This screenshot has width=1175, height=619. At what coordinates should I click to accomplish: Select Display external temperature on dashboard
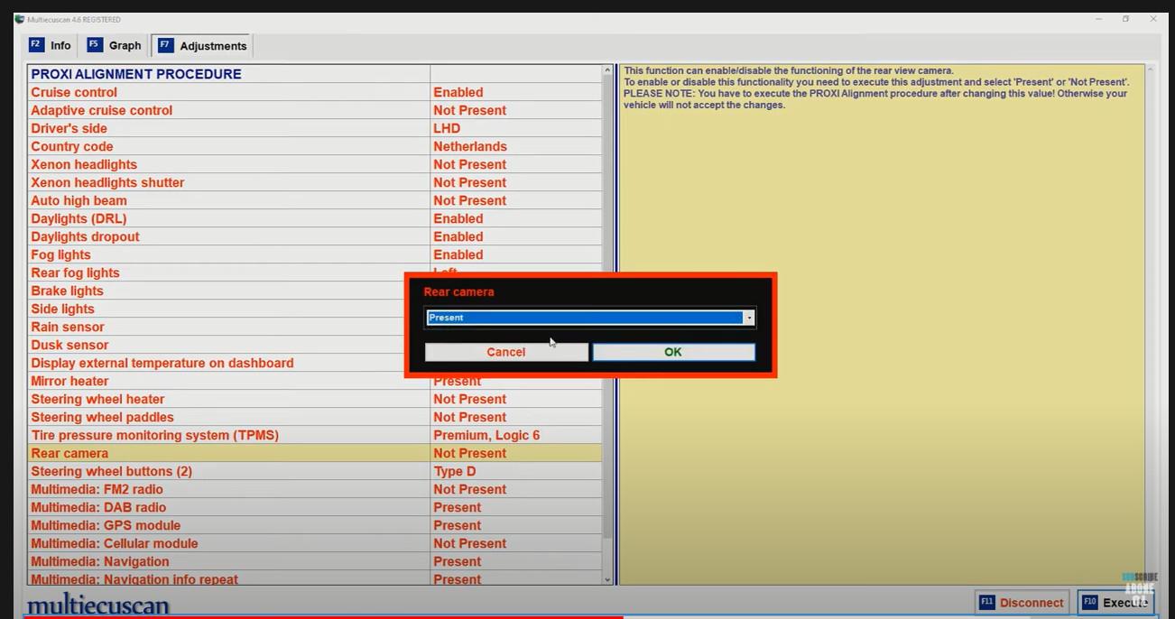217,363
